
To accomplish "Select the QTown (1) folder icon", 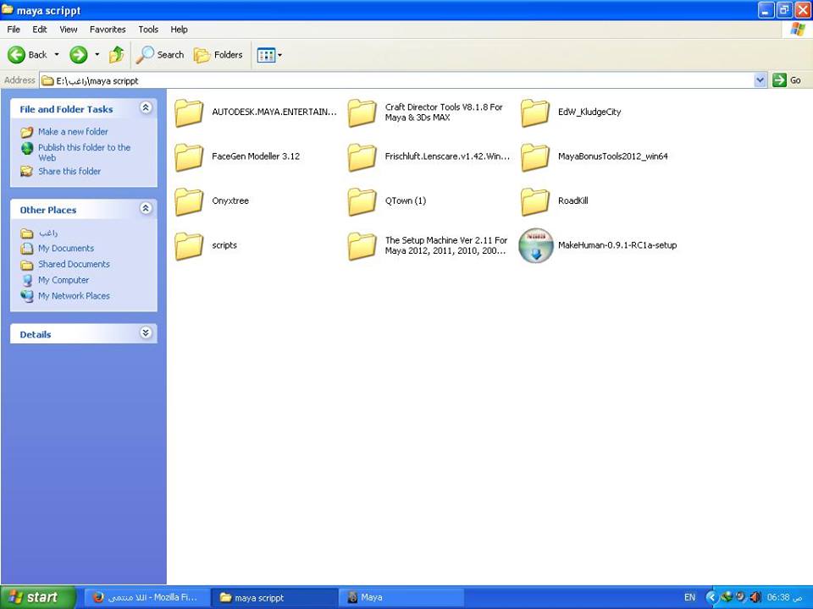I will tap(362, 201).
